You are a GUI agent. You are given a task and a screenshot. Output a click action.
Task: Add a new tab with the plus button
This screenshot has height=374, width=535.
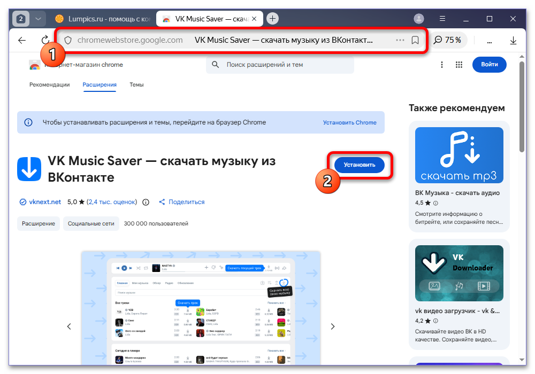[x=272, y=19]
